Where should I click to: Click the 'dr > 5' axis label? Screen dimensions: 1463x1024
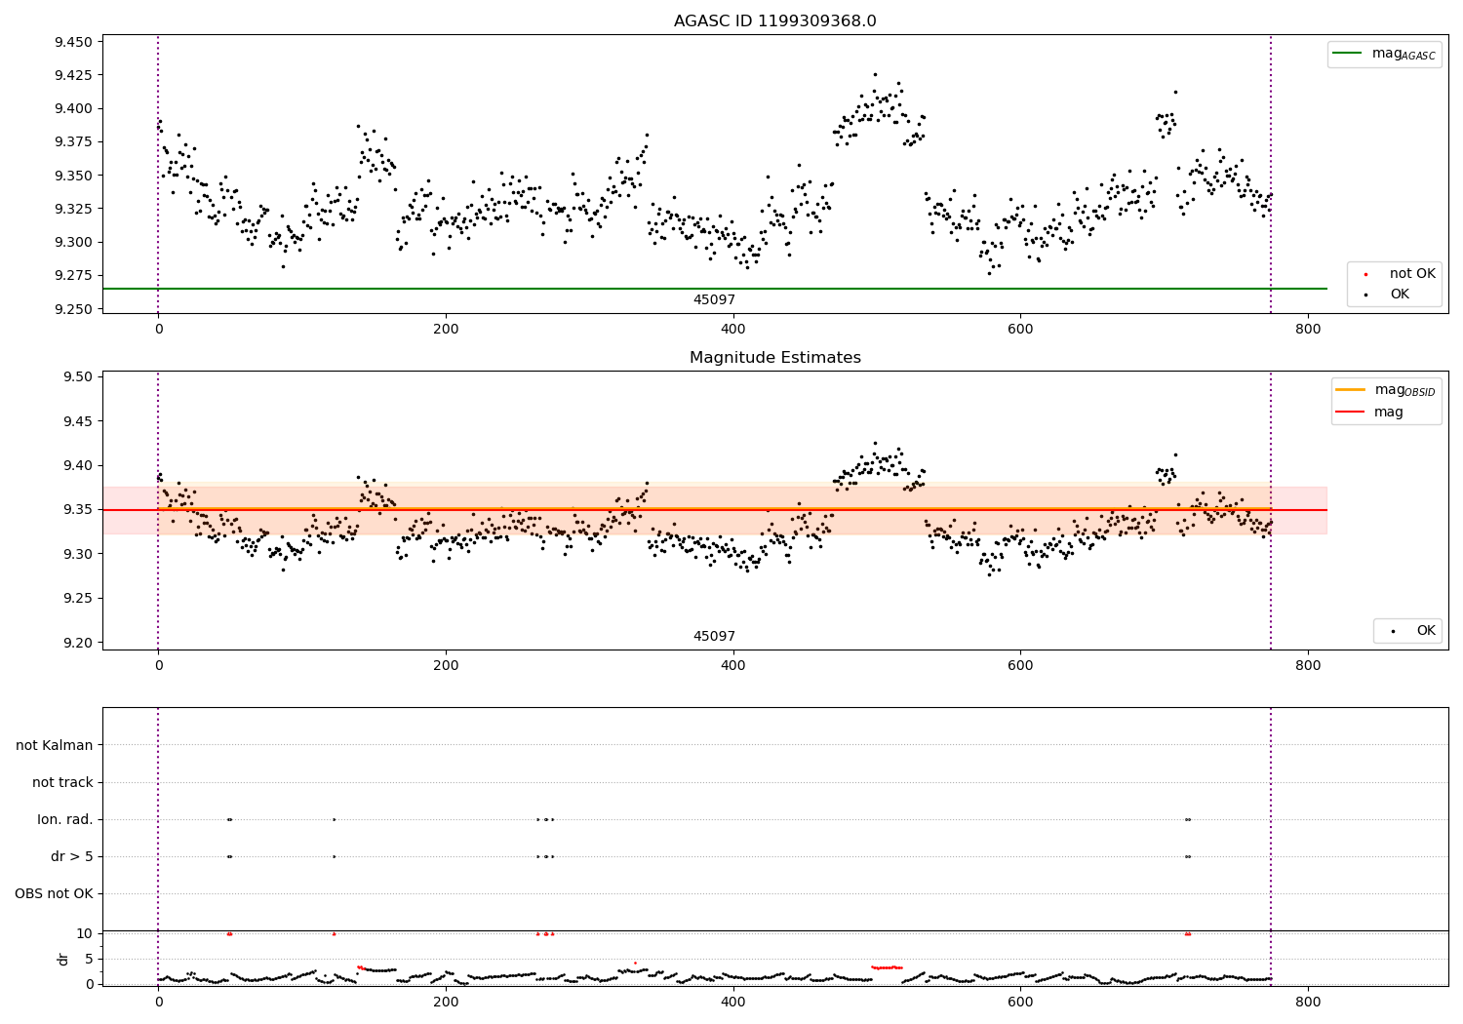72,857
